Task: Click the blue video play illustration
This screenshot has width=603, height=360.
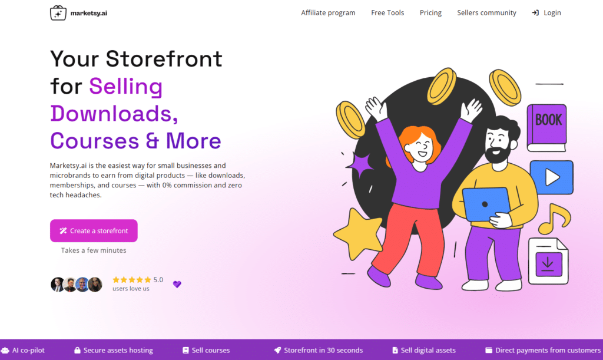Action: [551, 177]
